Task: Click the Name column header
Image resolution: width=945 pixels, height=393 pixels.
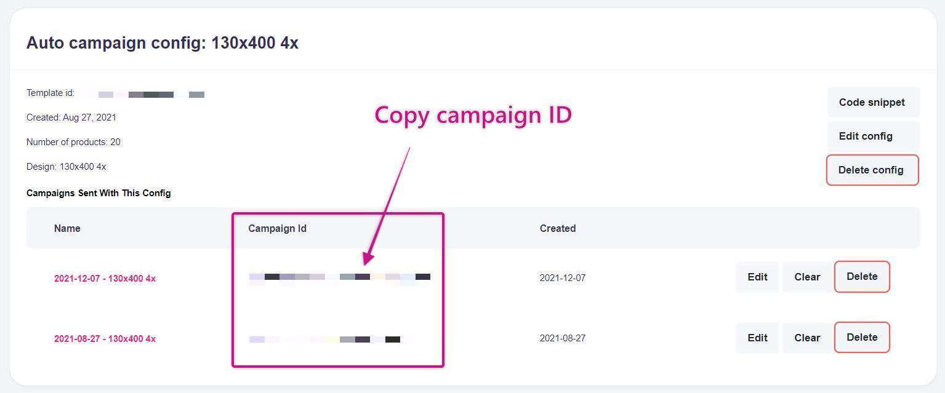Action: coord(67,228)
